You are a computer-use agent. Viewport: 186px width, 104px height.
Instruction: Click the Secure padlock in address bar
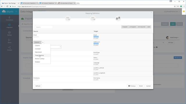(x=10, y=6)
